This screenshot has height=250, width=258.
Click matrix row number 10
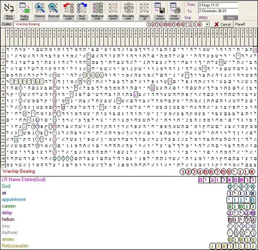(3, 107)
